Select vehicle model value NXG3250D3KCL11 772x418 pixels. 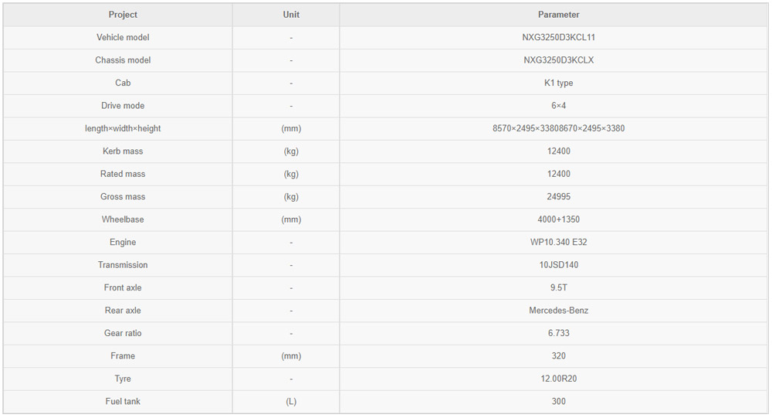point(558,37)
